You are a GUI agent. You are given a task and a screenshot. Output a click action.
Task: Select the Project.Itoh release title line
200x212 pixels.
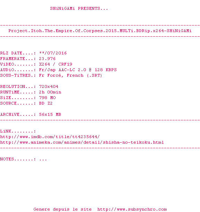[x=100, y=31]
